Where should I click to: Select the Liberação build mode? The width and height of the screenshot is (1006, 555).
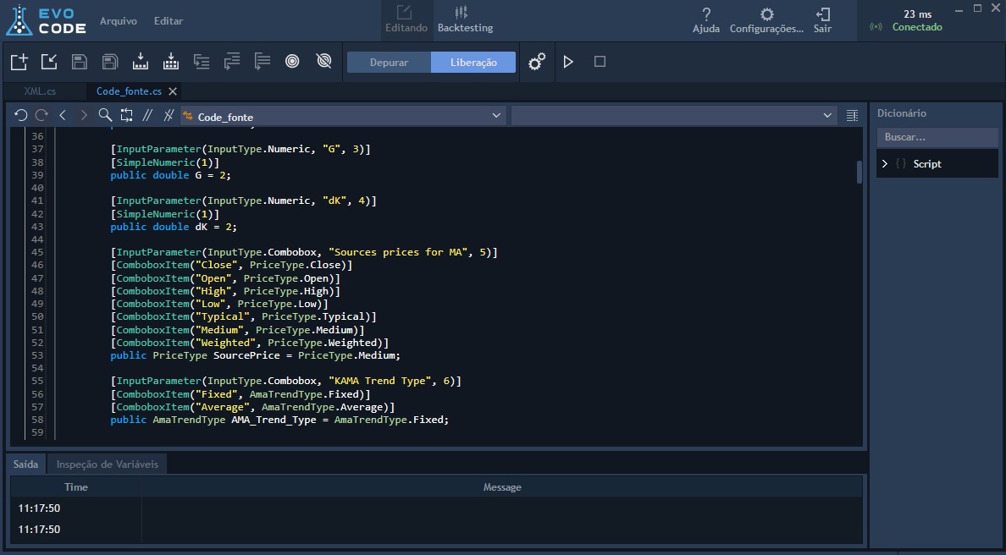point(474,61)
